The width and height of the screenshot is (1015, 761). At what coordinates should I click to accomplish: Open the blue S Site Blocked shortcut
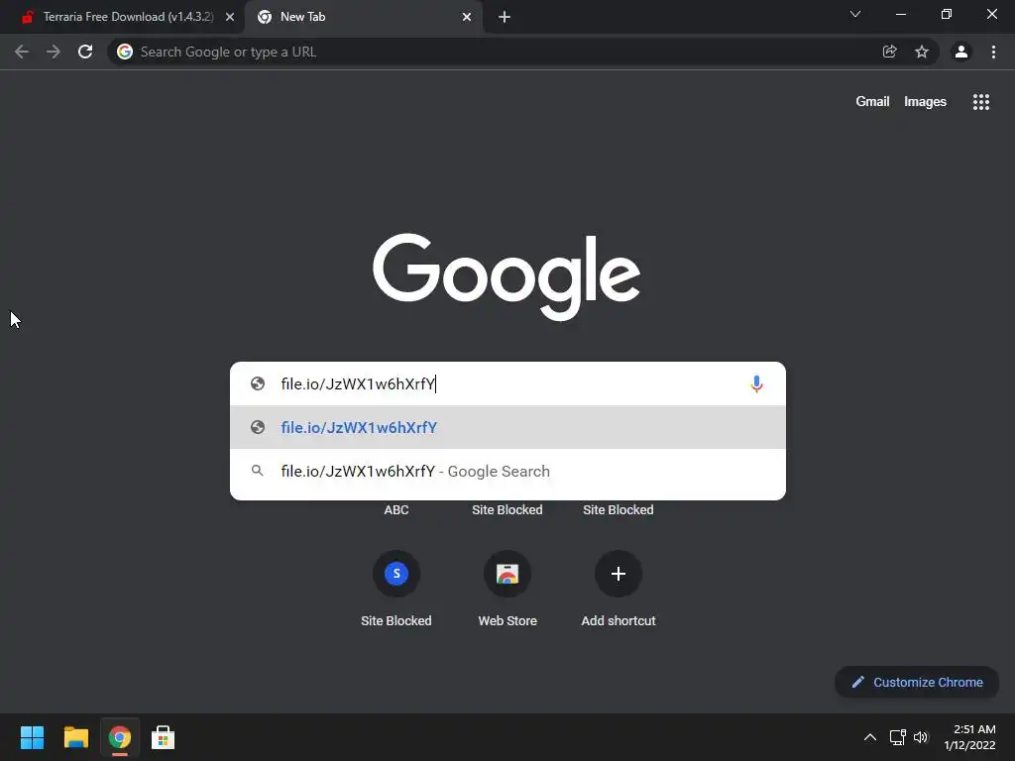coord(396,574)
